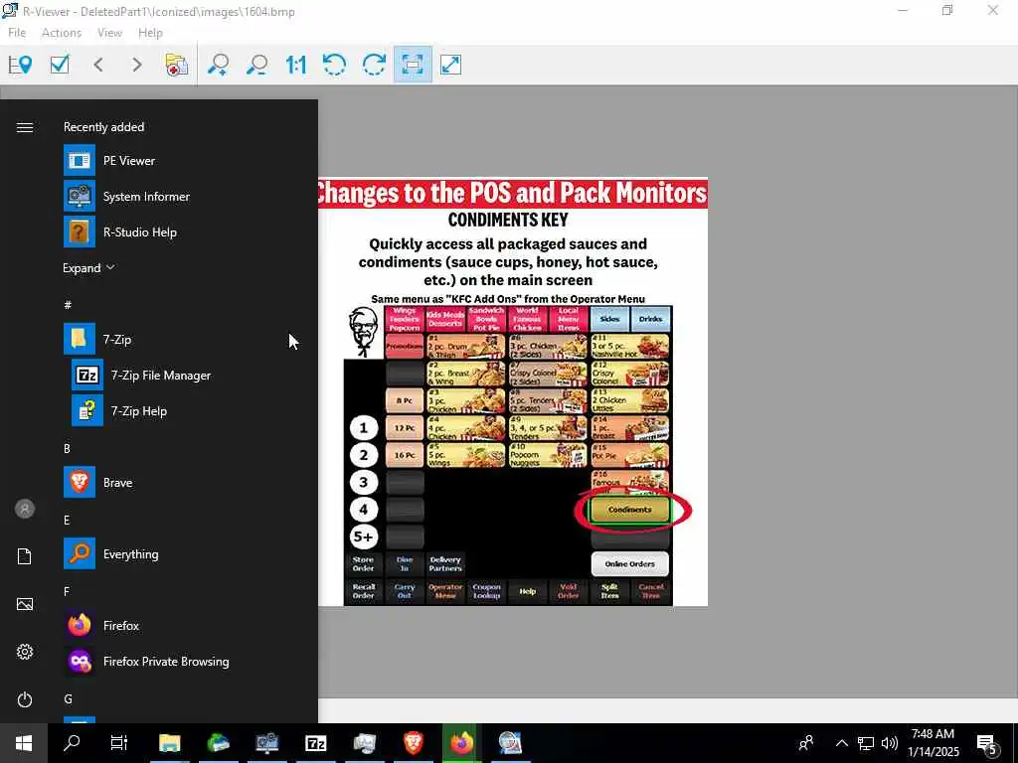The height and width of the screenshot is (763, 1018).
Task: Click the '#' letter group header
Action: coord(68,304)
